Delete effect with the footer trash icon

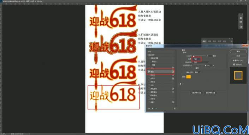coord(174,109)
